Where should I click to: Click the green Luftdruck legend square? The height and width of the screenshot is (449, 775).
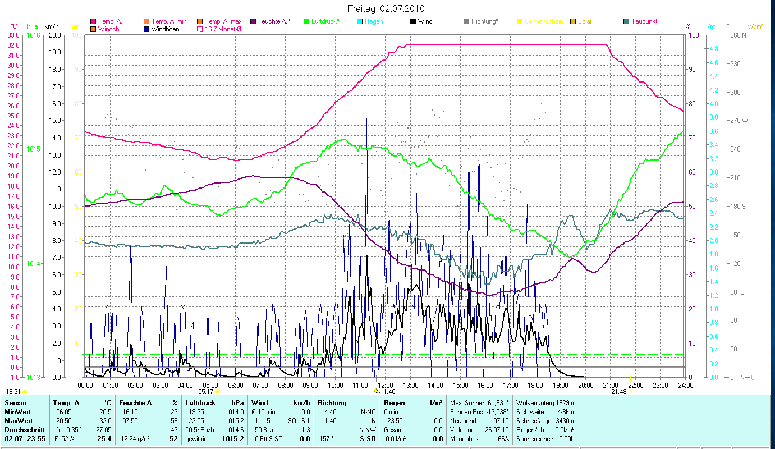(306, 21)
